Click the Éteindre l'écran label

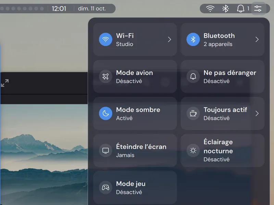click(141, 147)
